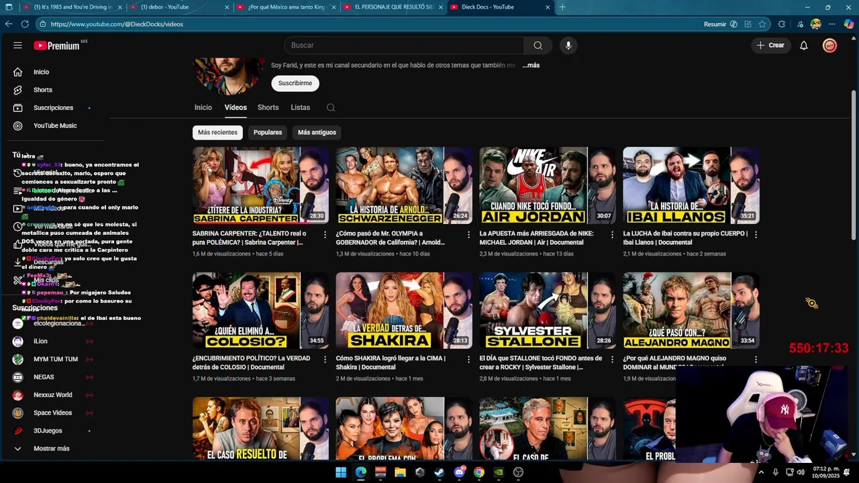Viewport: 859px width, 483px height.
Task: Open options menu for Mr. Olympia video
Action: 469,235
